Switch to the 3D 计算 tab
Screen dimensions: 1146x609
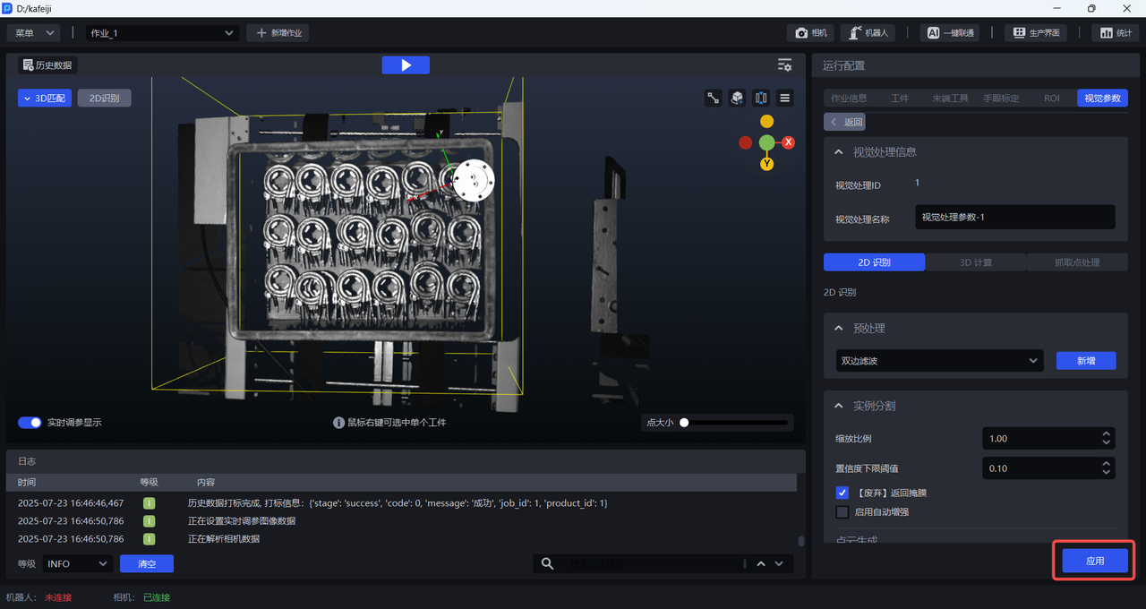pyautogui.click(x=976, y=262)
